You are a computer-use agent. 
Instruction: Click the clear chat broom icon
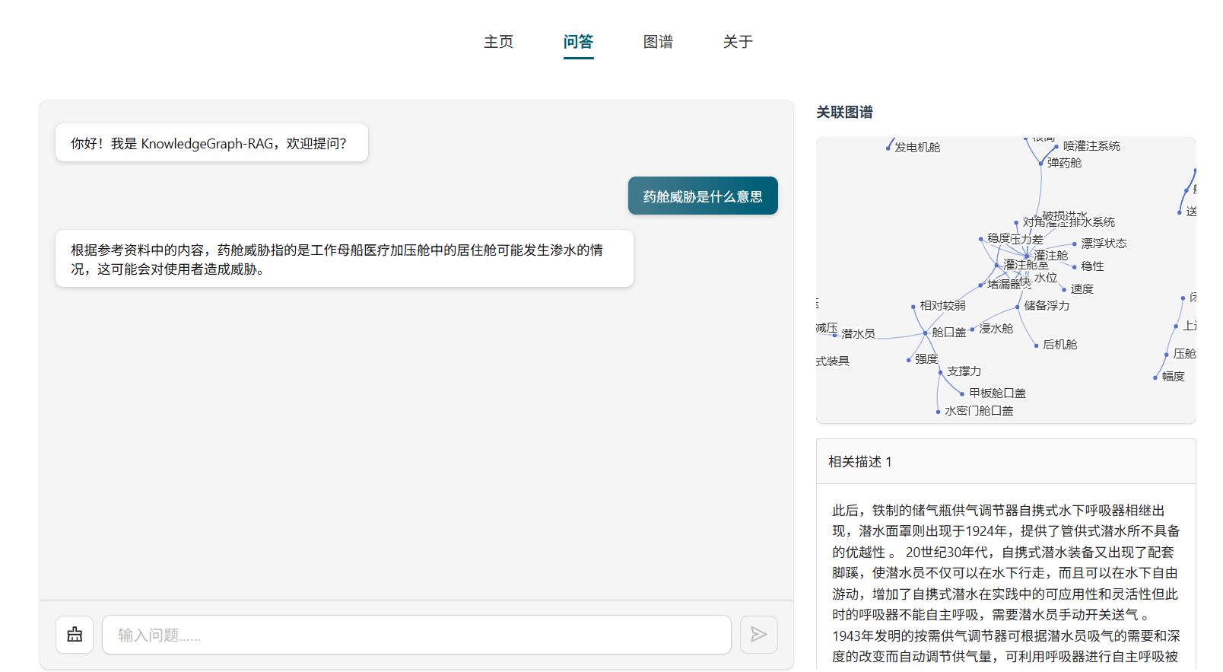pyautogui.click(x=75, y=635)
